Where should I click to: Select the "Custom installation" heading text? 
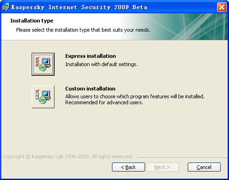90,89
